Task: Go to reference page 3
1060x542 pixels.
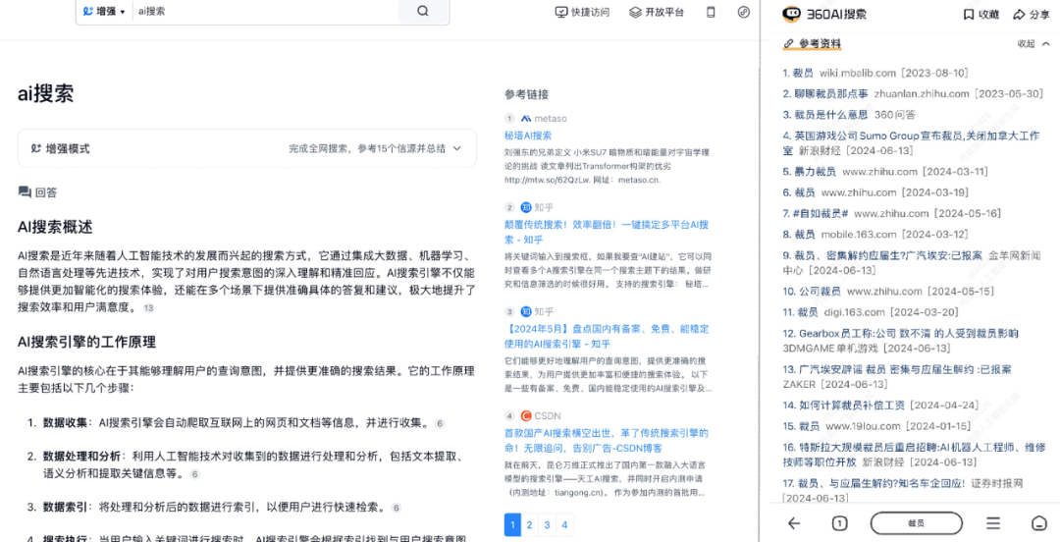Action: click(547, 524)
